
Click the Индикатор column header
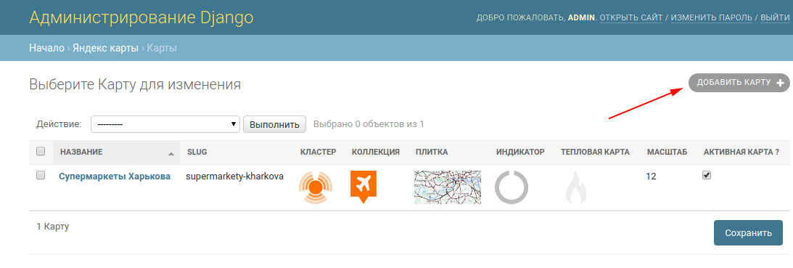coord(520,152)
